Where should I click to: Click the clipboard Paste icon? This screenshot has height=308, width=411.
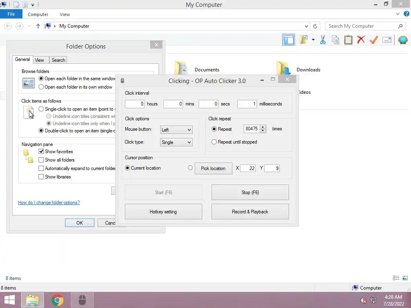click(348, 40)
